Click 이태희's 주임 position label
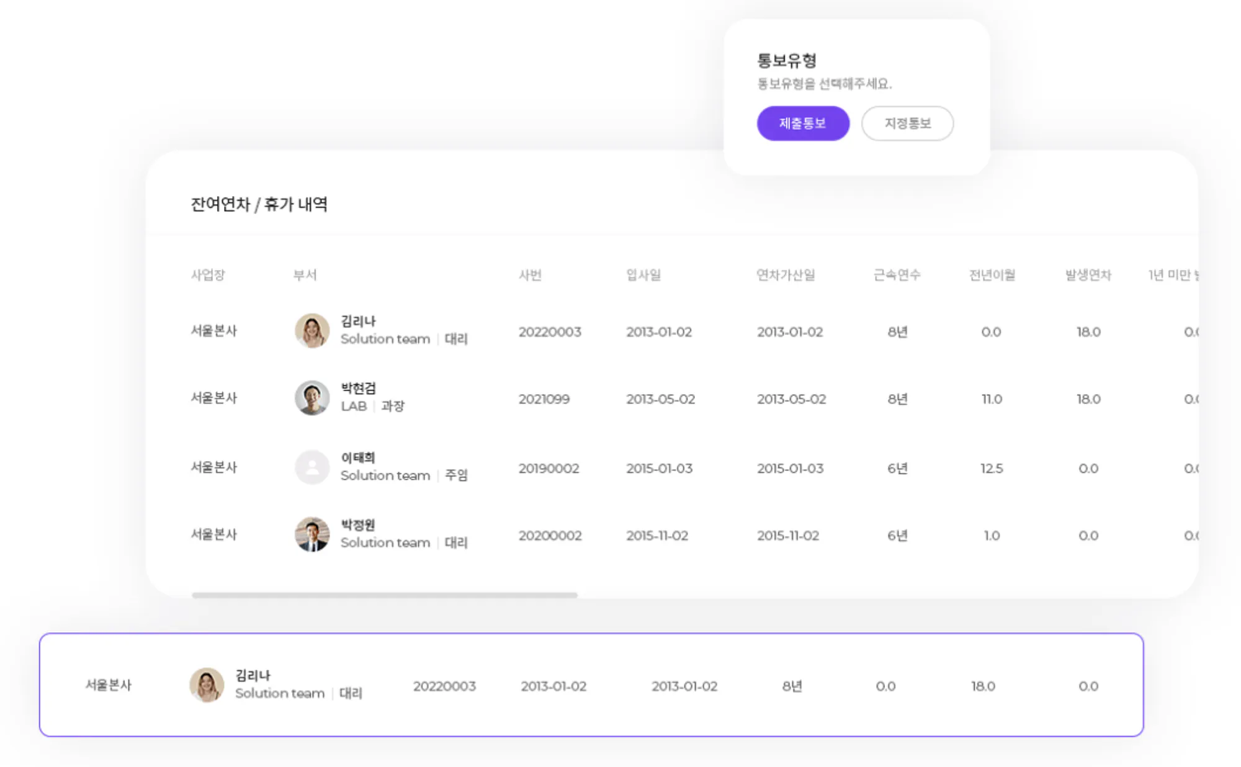The image size is (1241, 767). (456, 475)
